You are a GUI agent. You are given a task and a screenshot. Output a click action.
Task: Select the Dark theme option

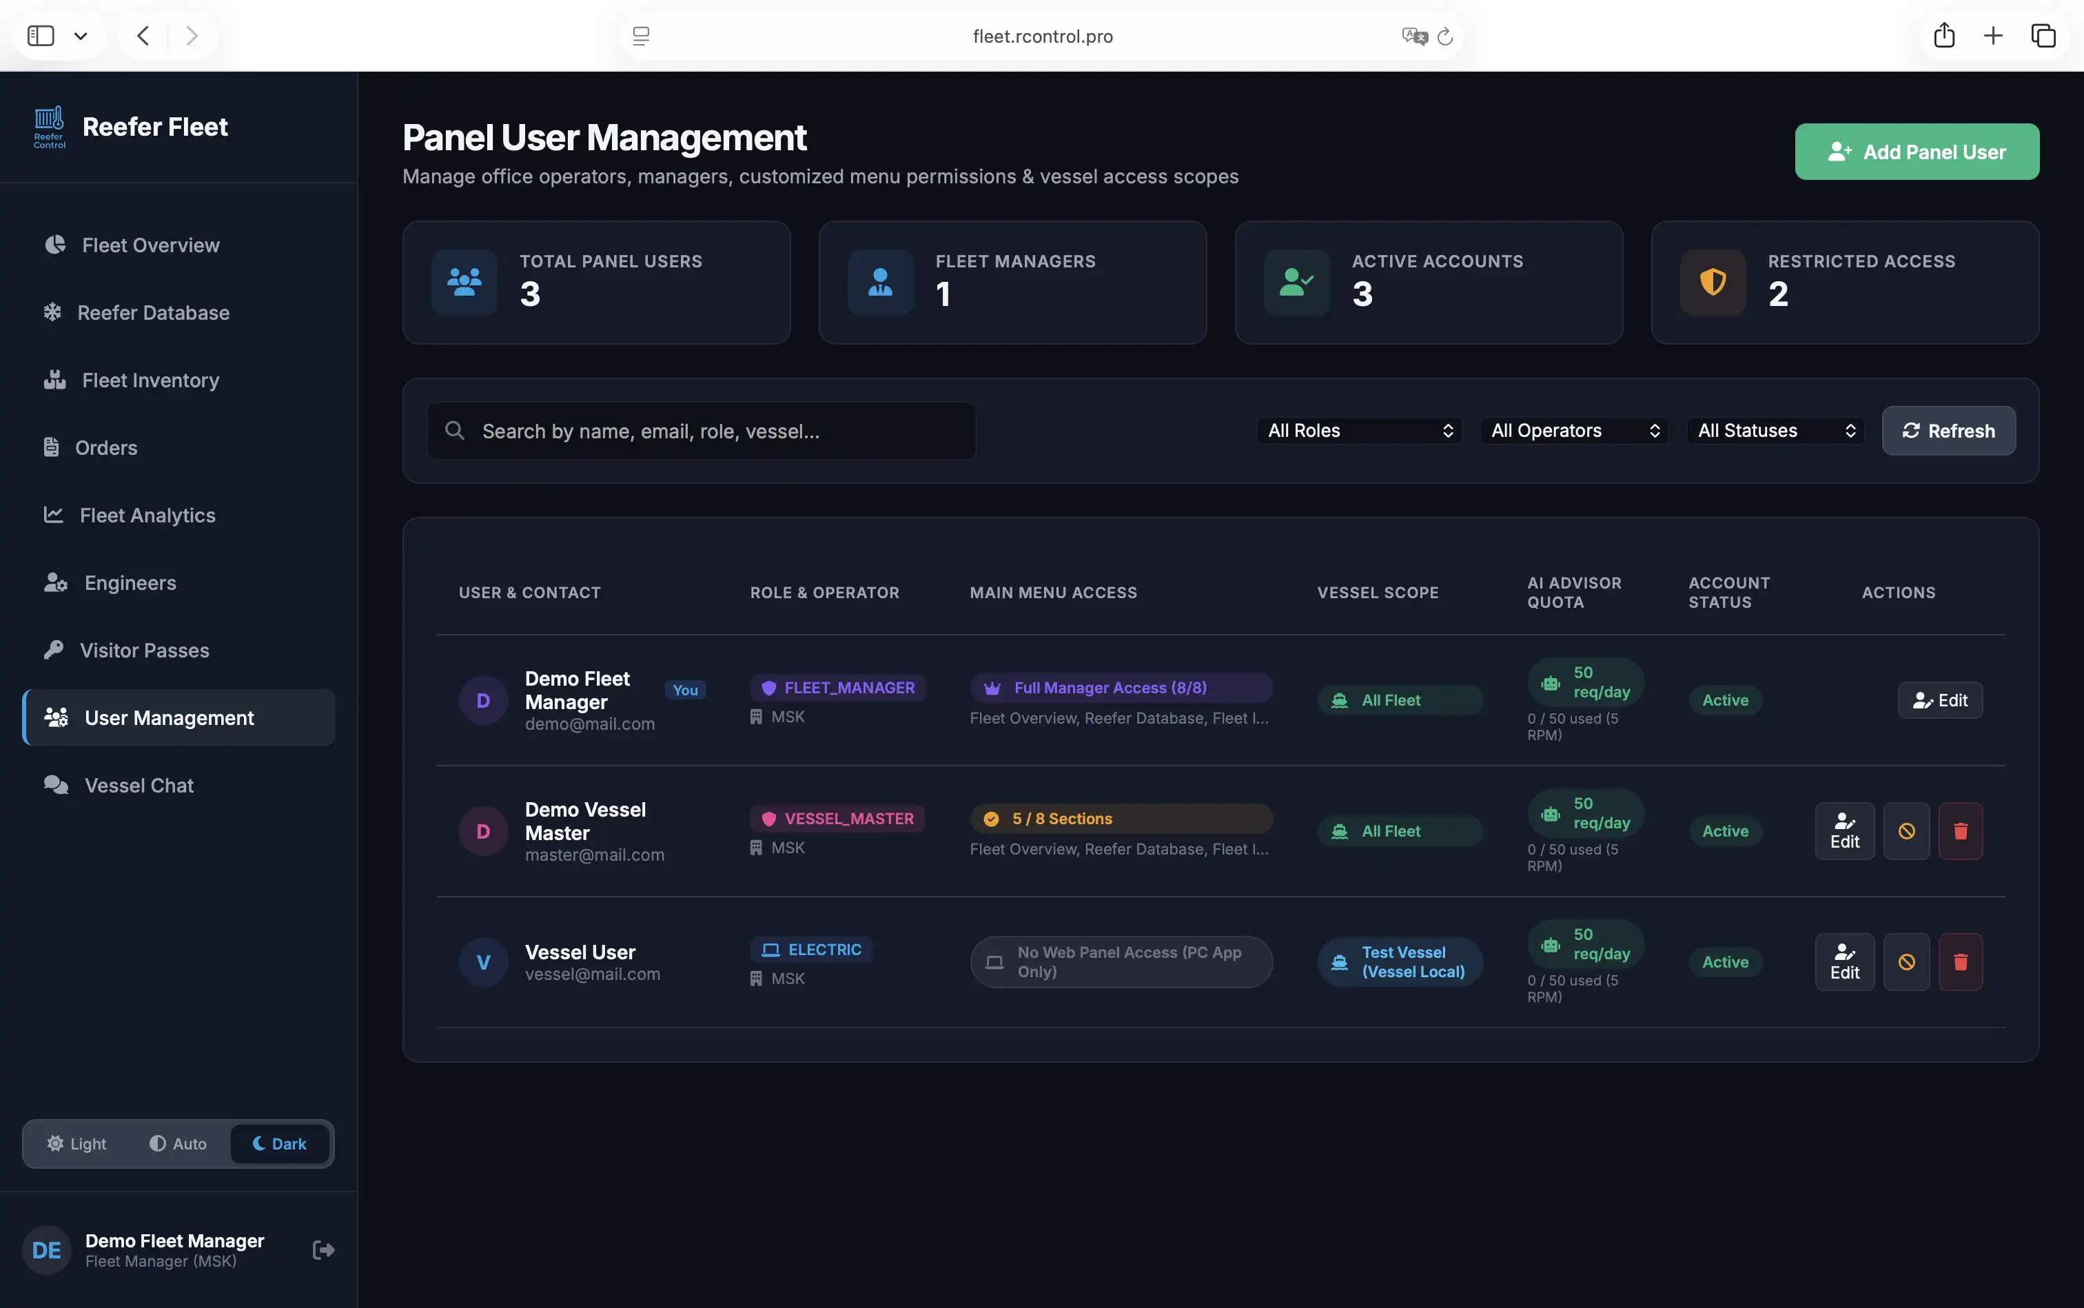pos(279,1143)
